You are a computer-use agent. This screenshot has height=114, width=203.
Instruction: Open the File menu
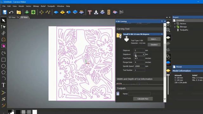[4, 6]
